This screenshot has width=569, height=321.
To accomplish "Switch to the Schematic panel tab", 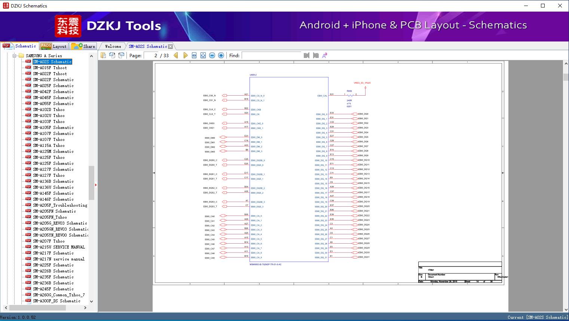I will point(19,46).
